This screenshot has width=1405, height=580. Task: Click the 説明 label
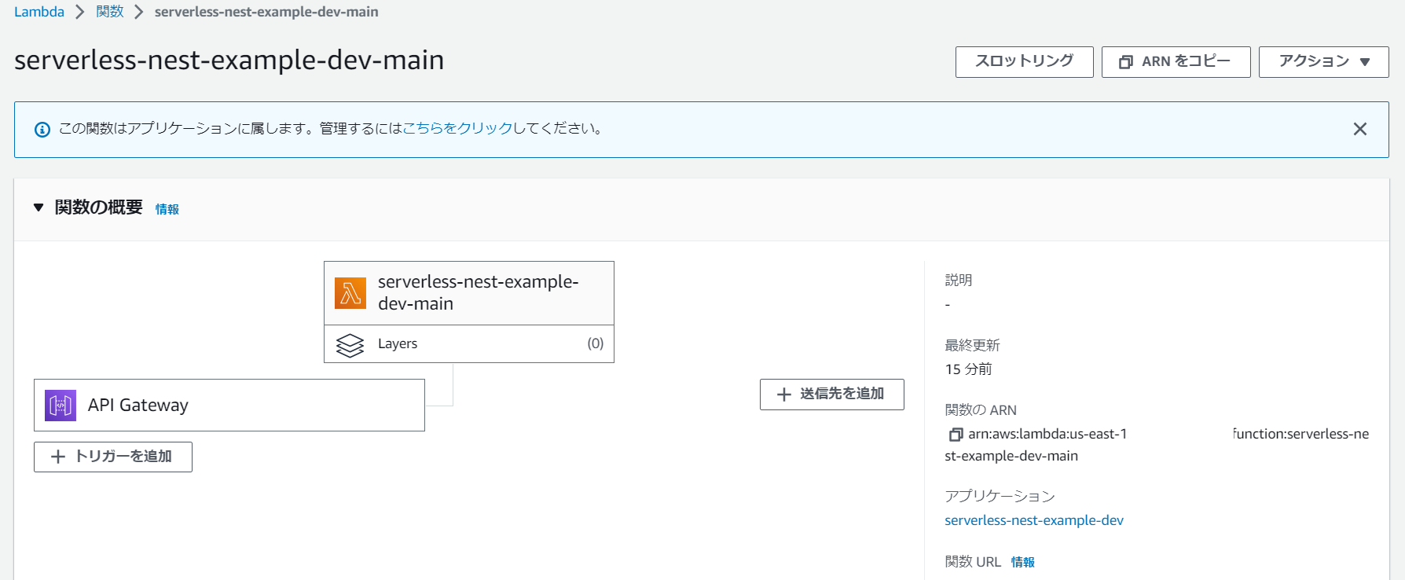pos(959,280)
